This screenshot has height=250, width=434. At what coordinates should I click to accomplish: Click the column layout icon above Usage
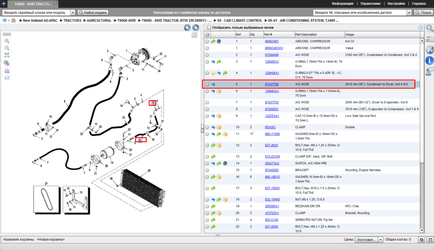[421, 27]
